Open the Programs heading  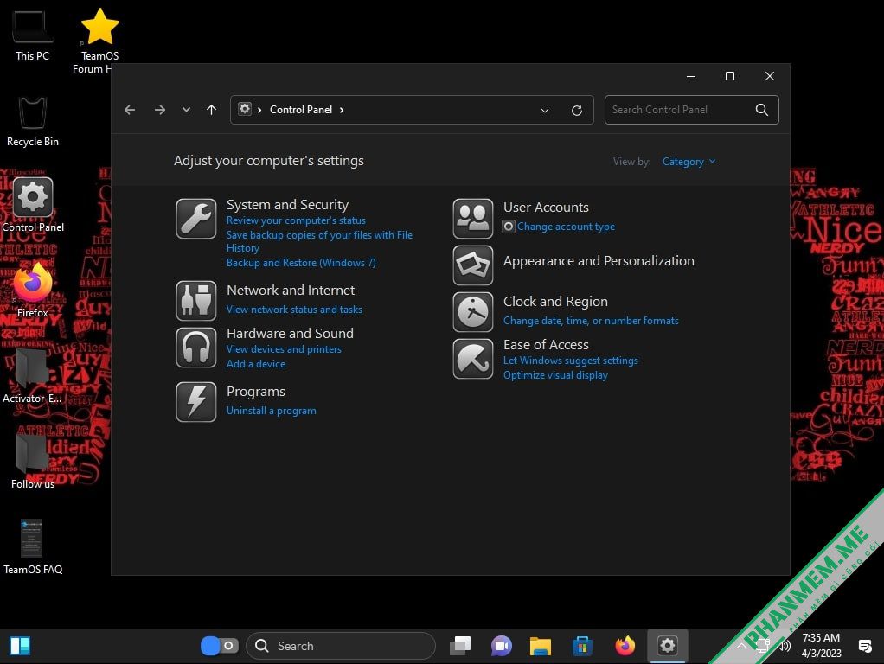tap(256, 392)
